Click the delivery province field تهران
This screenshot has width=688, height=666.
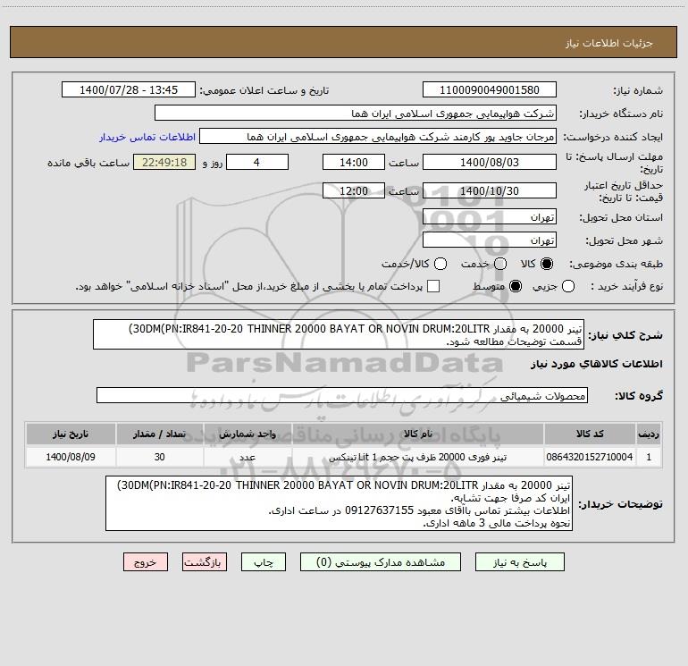[x=490, y=217]
